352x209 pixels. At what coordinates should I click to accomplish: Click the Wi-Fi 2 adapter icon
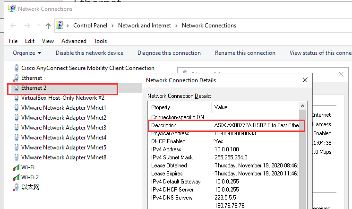[x=17, y=177]
